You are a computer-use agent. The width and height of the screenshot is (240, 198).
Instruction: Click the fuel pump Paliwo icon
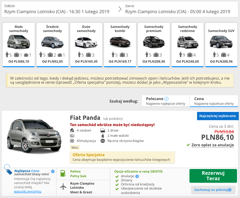click(x=63, y=173)
